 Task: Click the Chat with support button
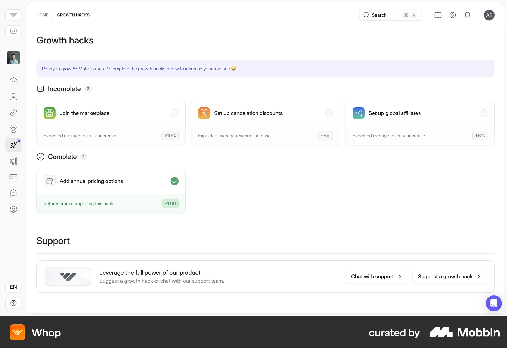point(376,277)
